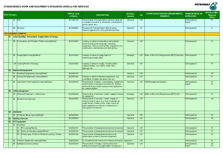The height and width of the screenshot is (158, 223).
Task: Click code 'SL2020100'
Action: [73, 73]
